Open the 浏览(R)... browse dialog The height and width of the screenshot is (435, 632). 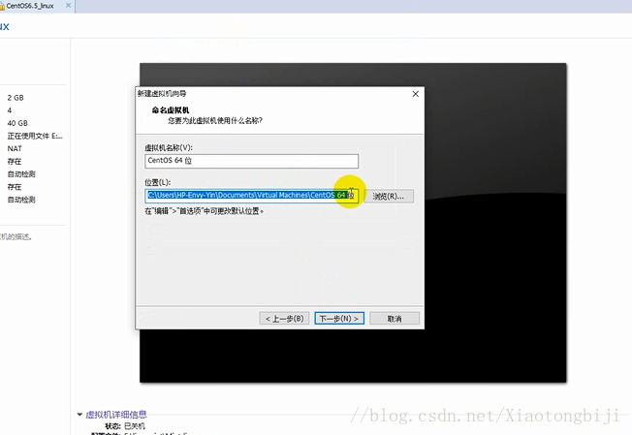389,196
